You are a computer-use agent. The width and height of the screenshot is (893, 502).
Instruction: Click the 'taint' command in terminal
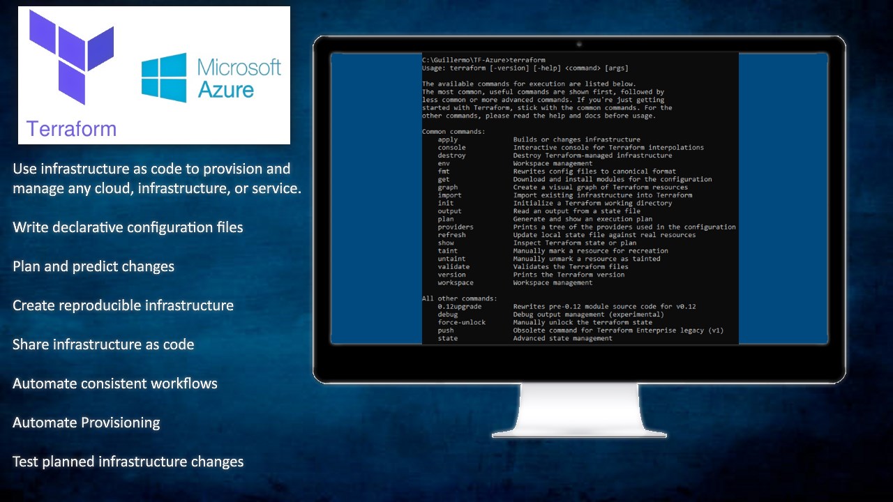pos(448,250)
